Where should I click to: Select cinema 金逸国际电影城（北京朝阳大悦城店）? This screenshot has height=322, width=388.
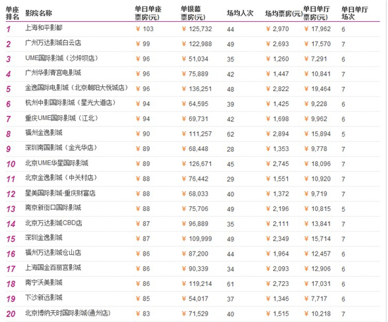(x=77, y=88)
